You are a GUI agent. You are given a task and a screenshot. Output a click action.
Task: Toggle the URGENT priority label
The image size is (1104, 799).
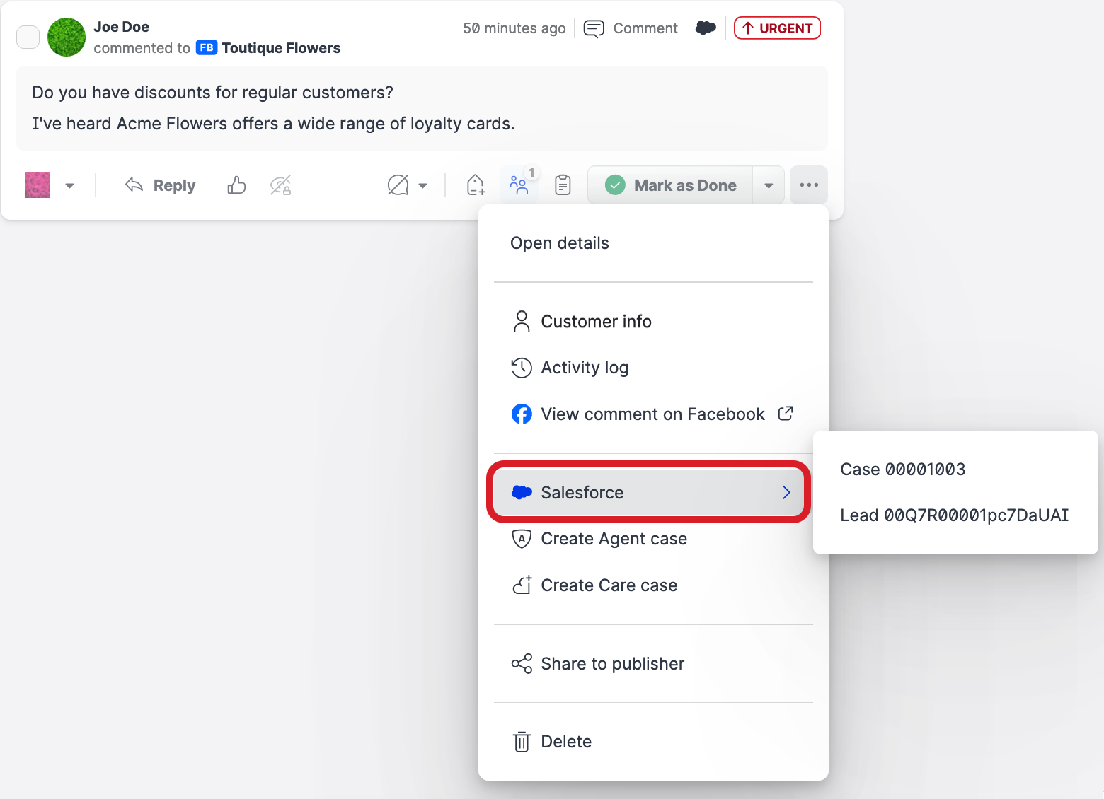tap(777, 28)
